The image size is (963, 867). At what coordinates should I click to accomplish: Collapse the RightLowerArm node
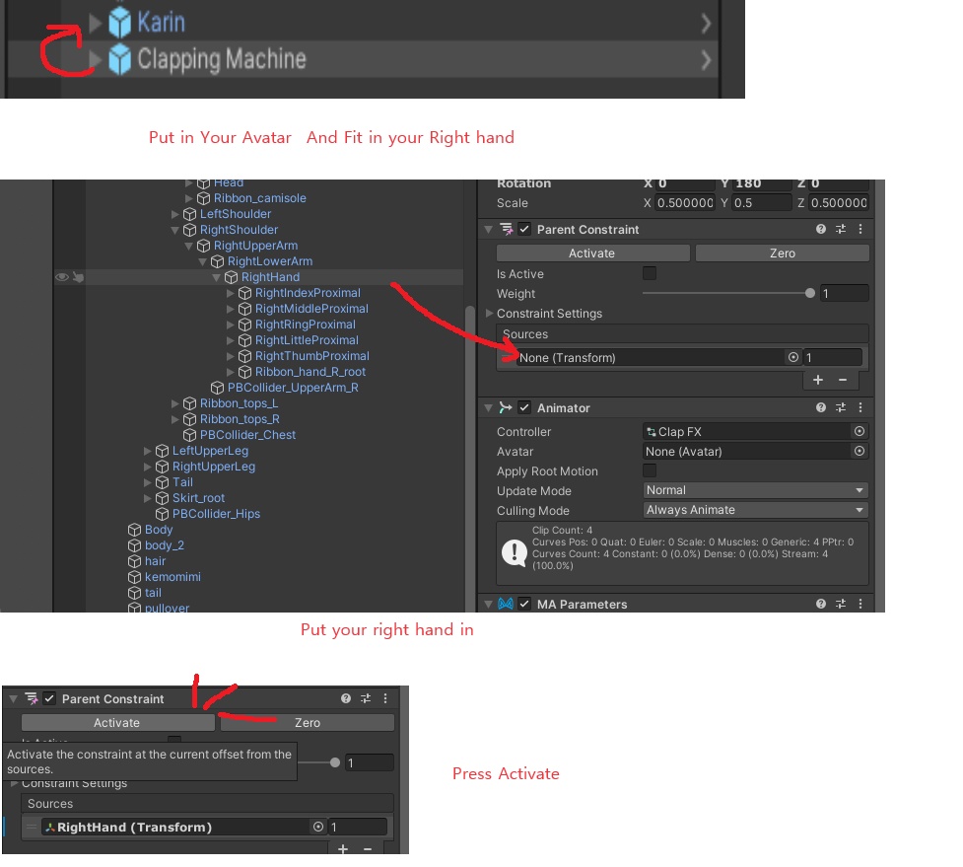[203, 261]
